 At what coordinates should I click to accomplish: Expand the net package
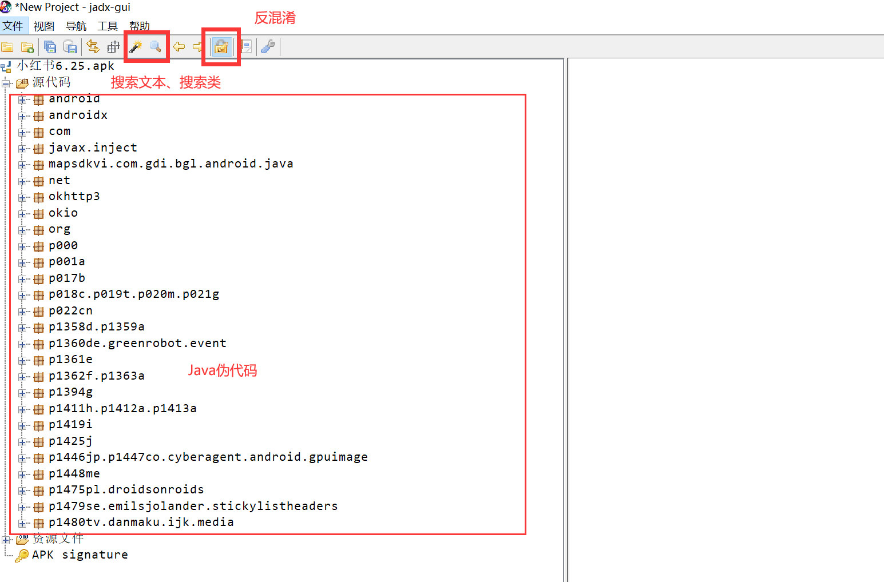click(22, 181)
